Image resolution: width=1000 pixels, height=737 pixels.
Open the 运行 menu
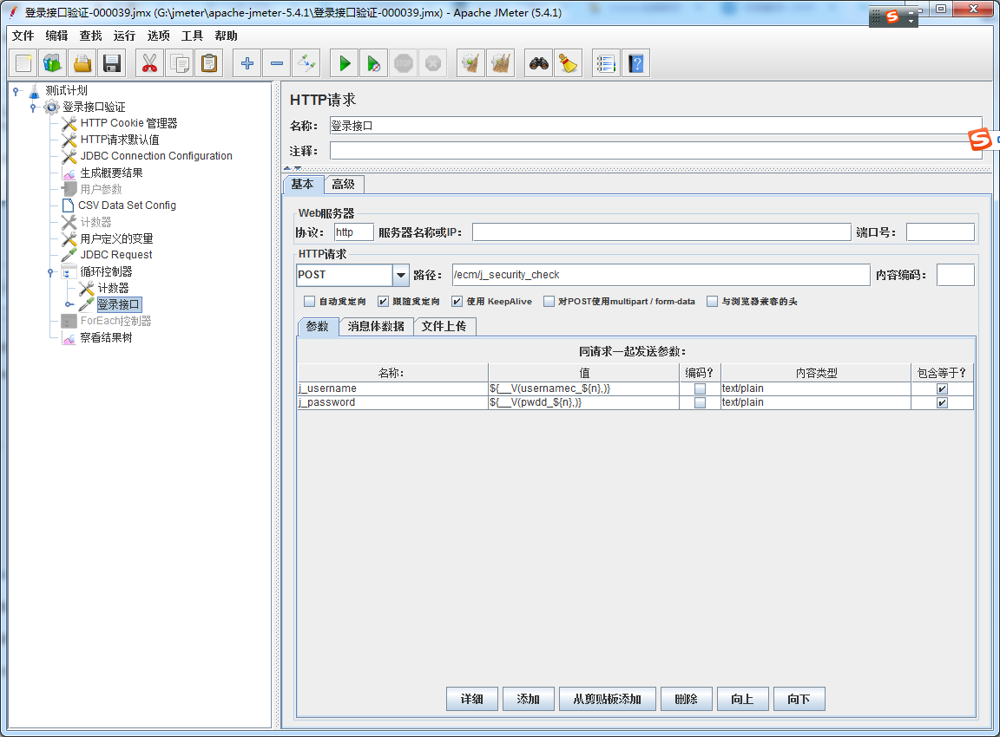(124, 36)
